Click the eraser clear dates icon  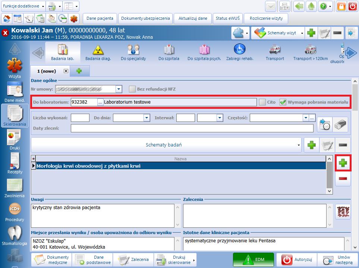340,124
